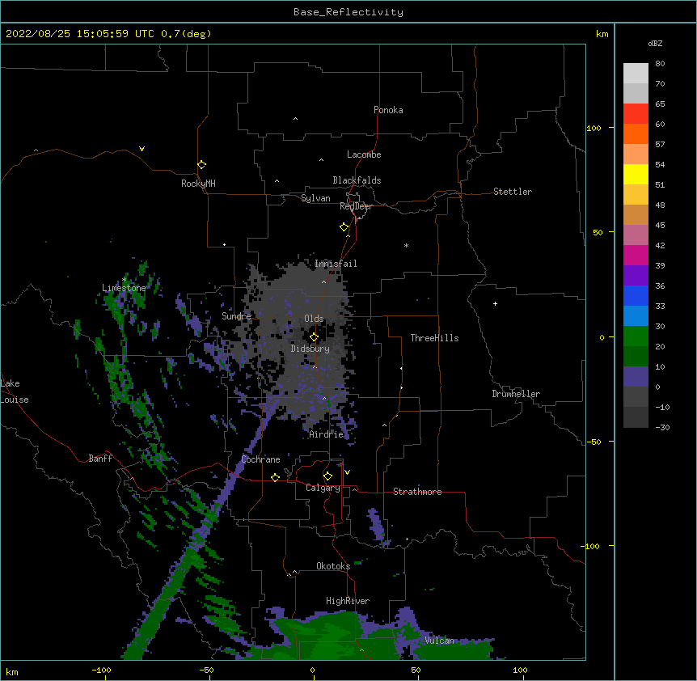Pick the dark orange 60-57 dBZ legend swatch
697x681 pixels.
[636, 133]
